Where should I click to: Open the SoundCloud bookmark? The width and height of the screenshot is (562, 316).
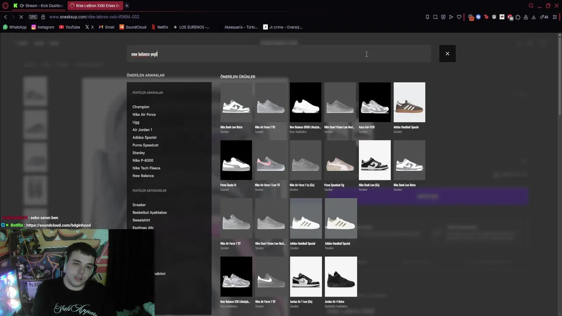tap(133, 27)
